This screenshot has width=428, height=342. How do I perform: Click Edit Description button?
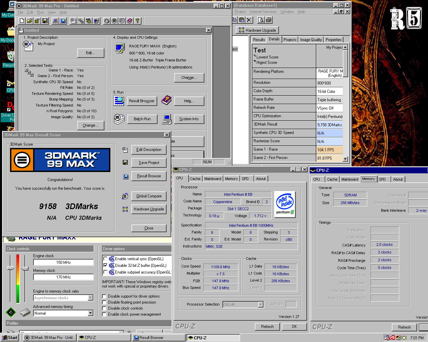(x=149, y=150)
